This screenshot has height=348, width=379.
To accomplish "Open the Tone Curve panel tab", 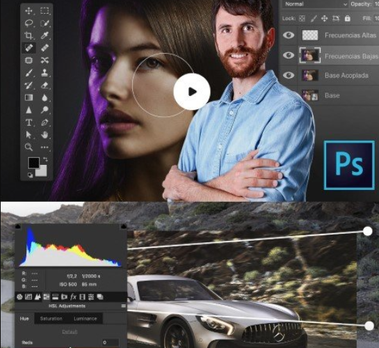I will pos(29,296).
